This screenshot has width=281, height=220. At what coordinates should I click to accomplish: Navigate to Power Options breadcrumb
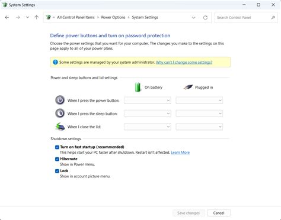pyautogui.click(x=113, y=17)
